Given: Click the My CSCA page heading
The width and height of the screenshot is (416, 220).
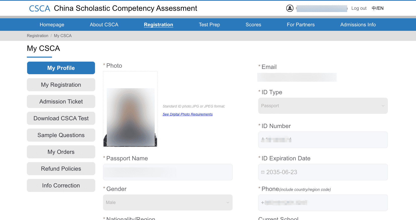Looking at the screenshot, I should pos(43,48).
